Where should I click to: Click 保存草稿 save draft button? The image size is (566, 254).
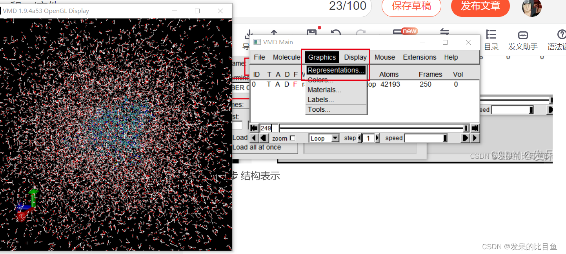(411, 6)
